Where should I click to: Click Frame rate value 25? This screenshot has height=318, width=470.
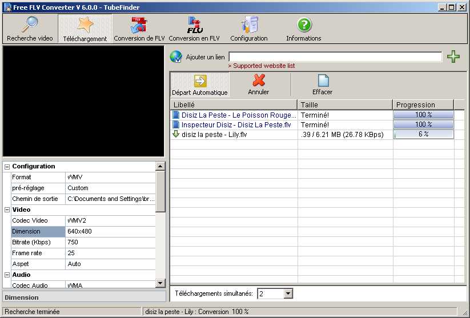pos(110,253)
